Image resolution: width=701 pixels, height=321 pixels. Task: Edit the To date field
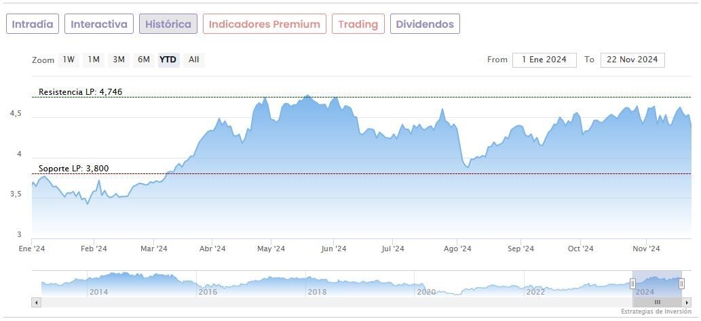632,60
